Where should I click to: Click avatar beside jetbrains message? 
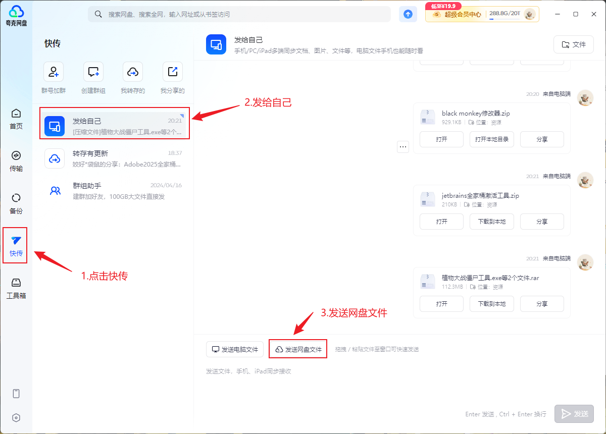(585, 180)
